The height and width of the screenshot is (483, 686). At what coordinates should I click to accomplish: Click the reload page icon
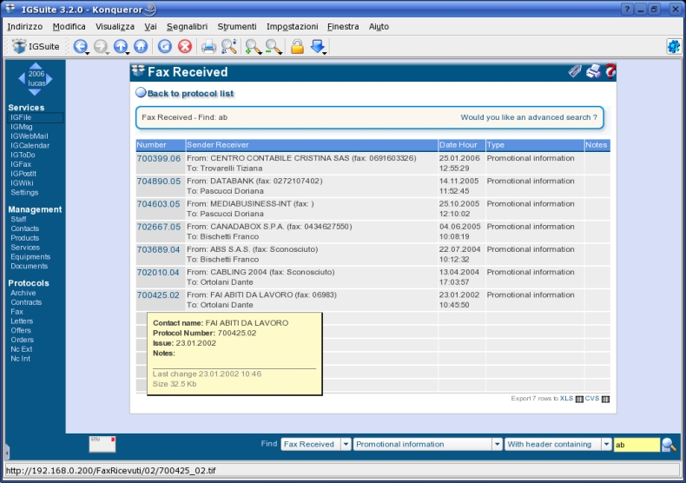tap(164, 46)
